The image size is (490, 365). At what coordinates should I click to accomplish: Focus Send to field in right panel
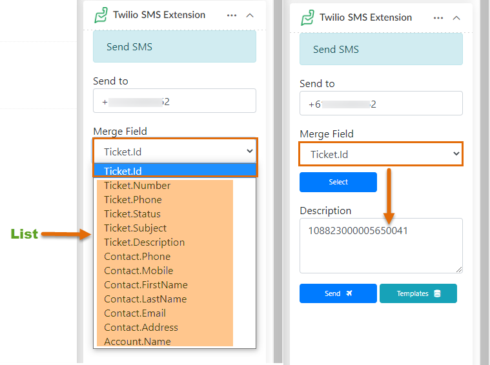[381, 103]
